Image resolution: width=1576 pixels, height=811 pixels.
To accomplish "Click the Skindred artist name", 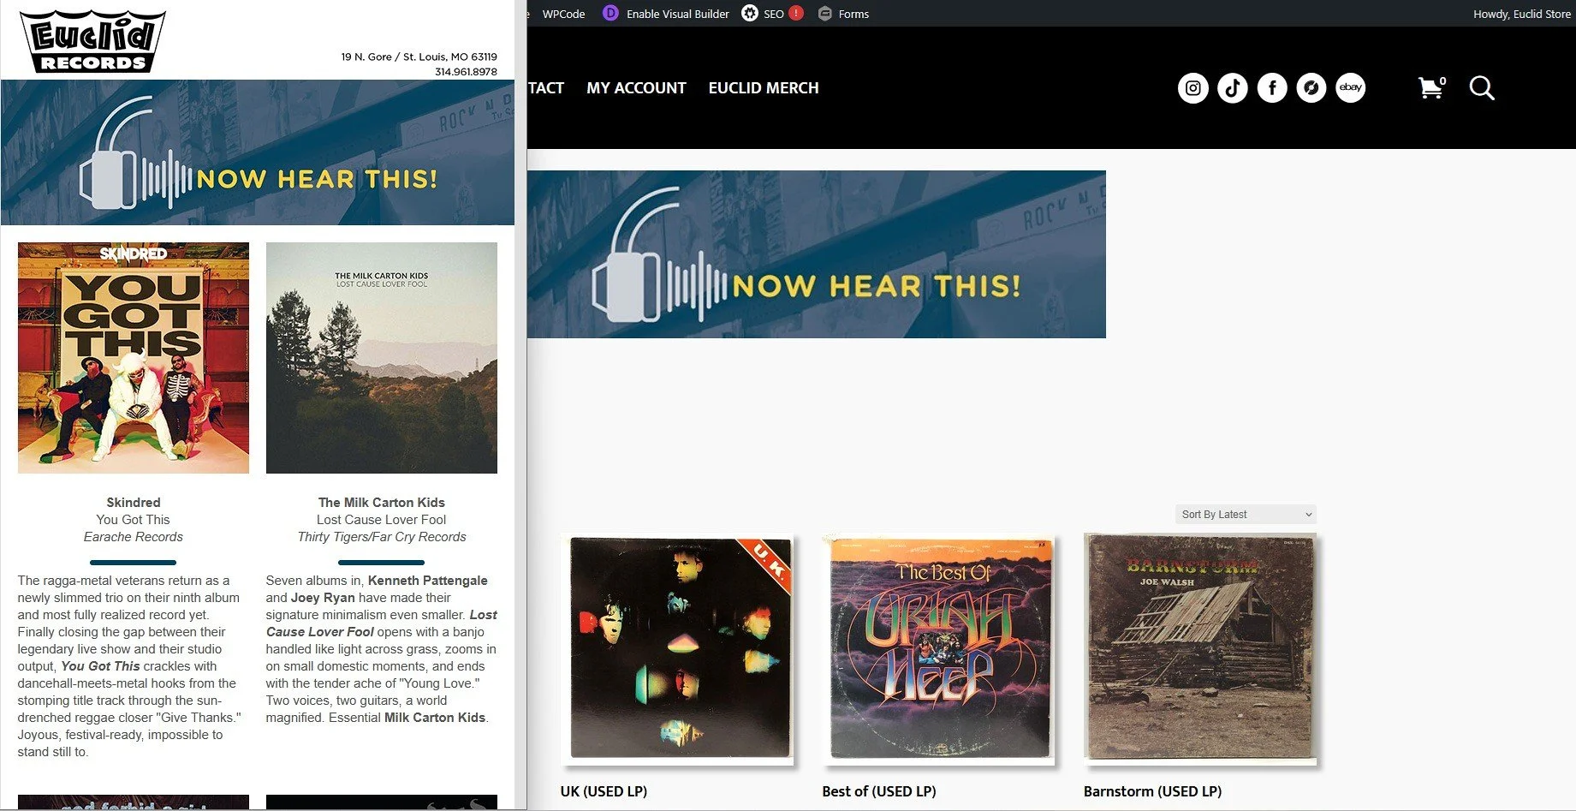I will pyautogui.click(x=134, y=503).
